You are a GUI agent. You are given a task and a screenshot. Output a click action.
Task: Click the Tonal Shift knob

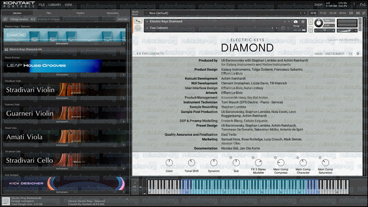191,163
